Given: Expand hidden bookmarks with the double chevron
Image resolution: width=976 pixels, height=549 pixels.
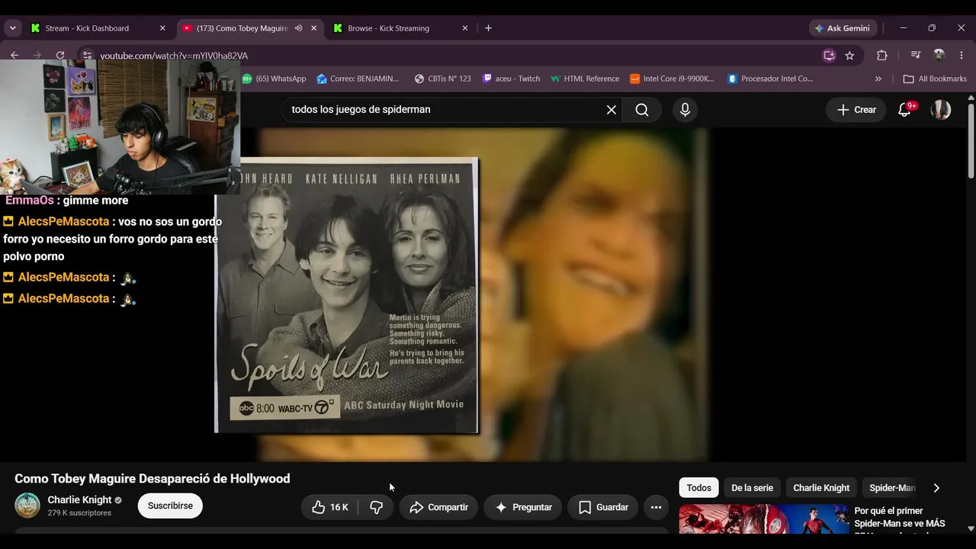Looking at the screenshot, I should click(x=878, y=79).
